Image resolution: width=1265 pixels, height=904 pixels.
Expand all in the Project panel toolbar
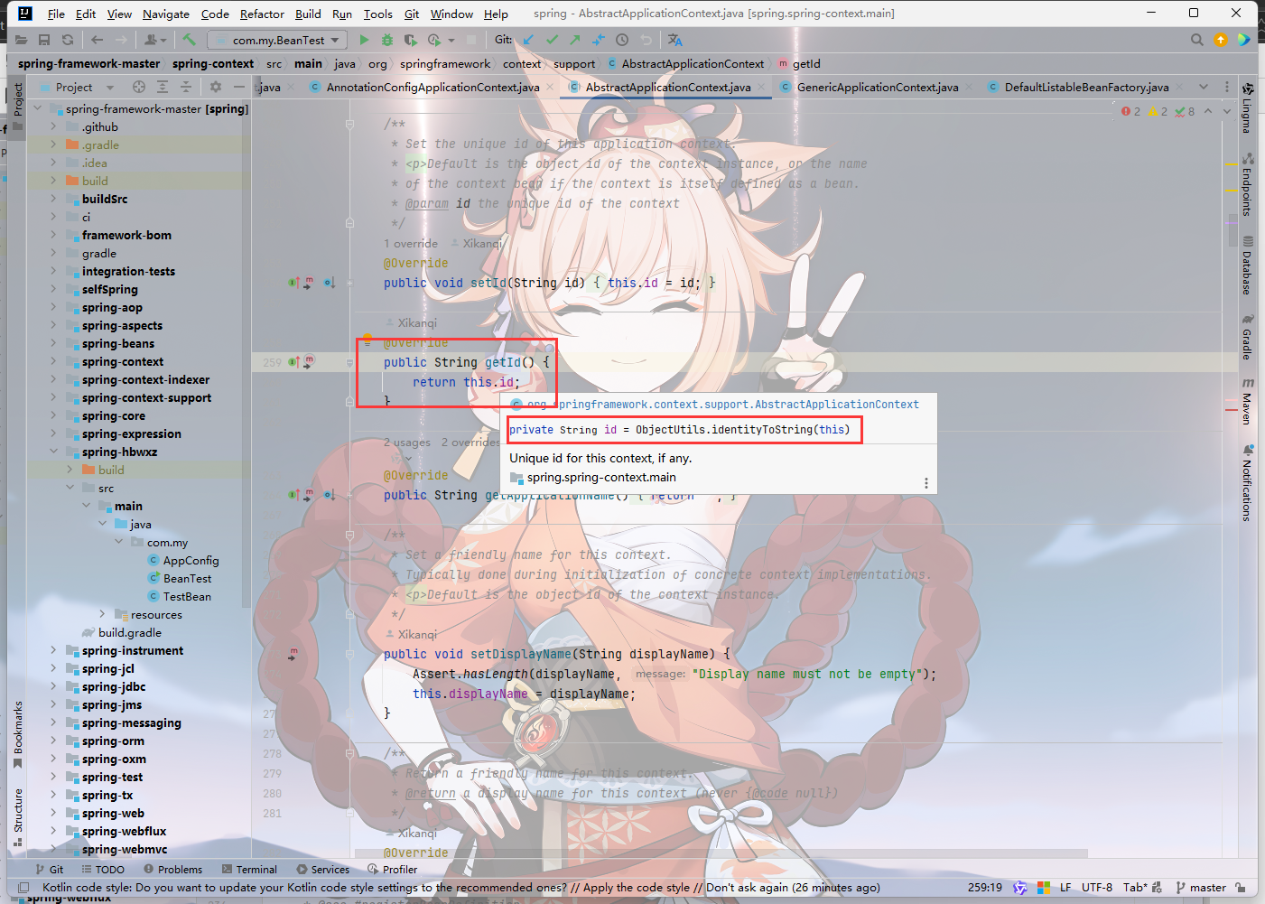pyautogui.click(x=163, y=87)
